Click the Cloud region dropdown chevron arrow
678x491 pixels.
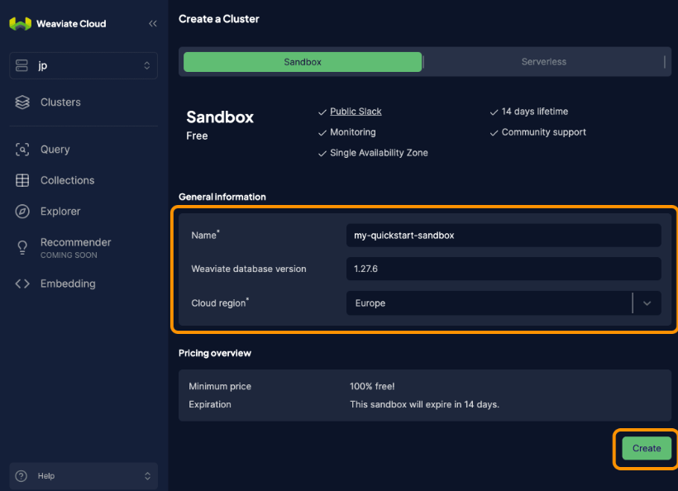(647, 303)
